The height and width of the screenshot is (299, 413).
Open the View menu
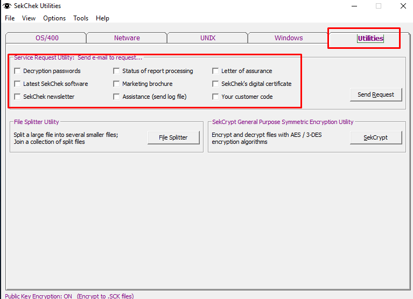[29, 18]
